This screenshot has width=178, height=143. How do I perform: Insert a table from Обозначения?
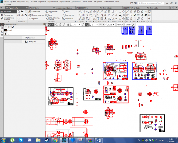coord(102,19)
